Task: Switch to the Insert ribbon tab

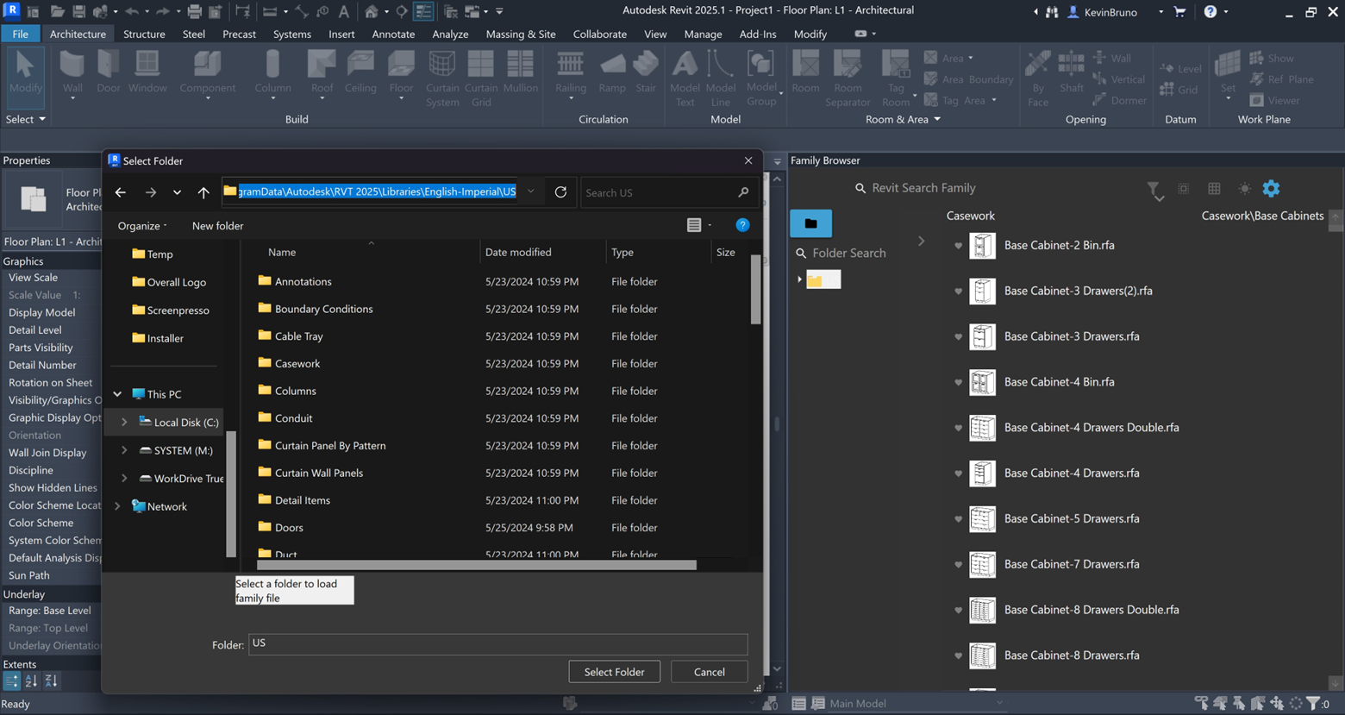Action: [341, 34]
